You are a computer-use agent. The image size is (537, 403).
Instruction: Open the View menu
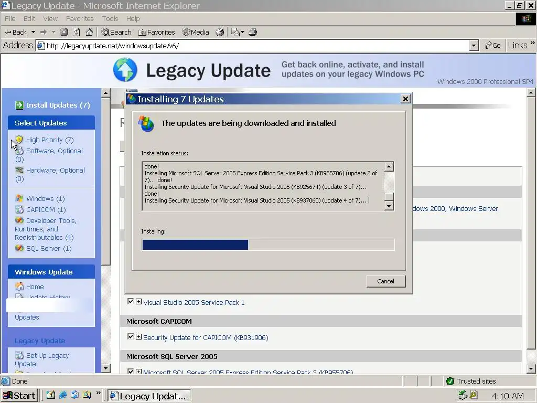coord(50,18)
